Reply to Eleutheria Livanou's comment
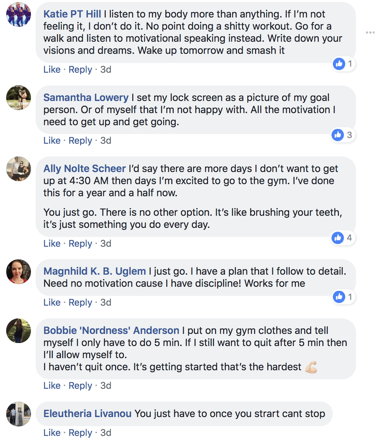This screenshot has height=445, width=383. tap(80, 433)
